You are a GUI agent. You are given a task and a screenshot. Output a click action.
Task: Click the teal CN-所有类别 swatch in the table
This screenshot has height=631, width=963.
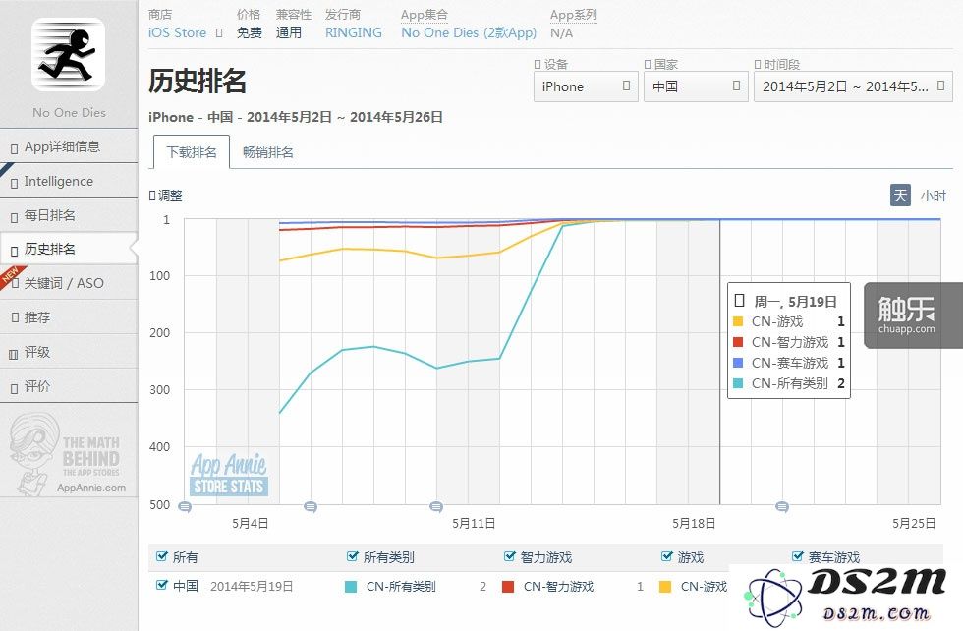pos(351,587)
